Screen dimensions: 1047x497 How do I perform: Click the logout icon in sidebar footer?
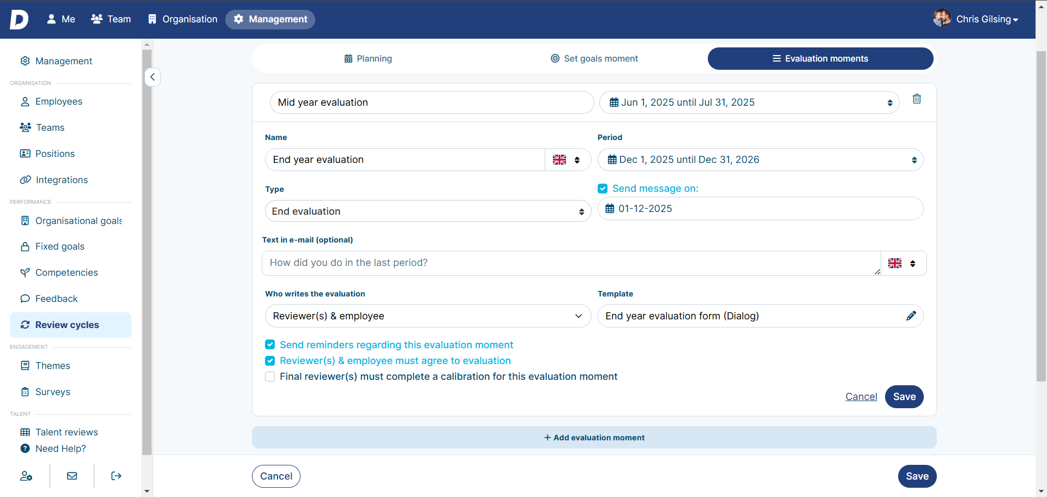[116, 476]
